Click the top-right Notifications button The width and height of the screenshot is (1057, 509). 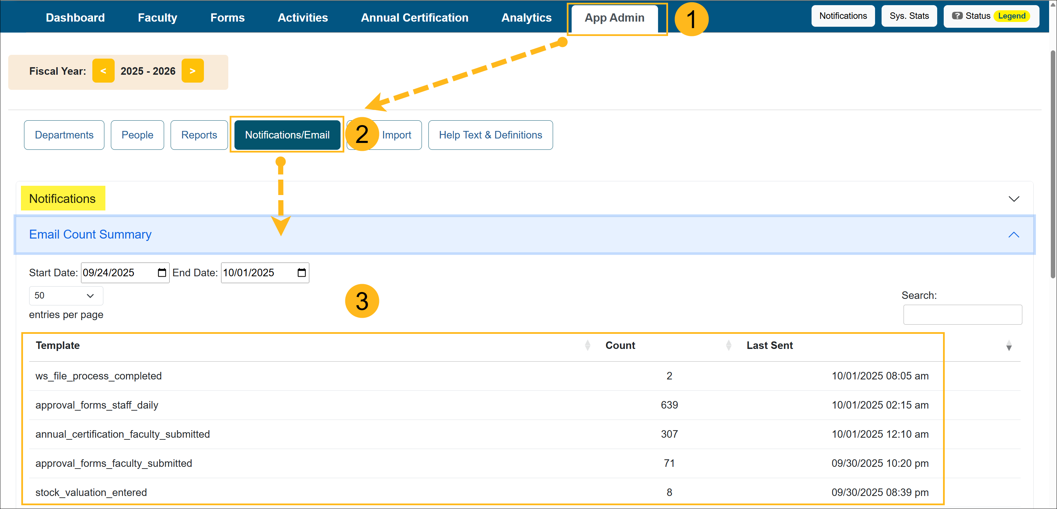tap(843, 16)
